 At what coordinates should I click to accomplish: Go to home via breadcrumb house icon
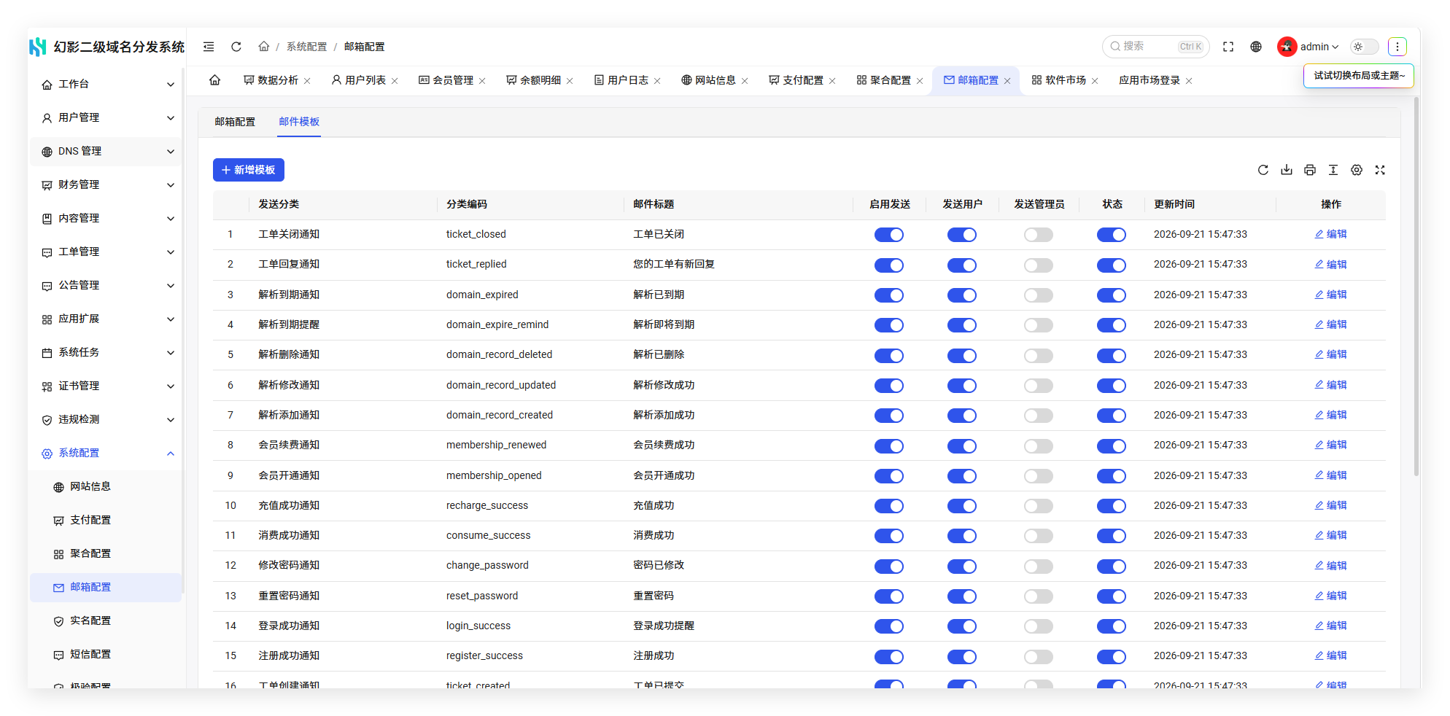click(264, 47)
